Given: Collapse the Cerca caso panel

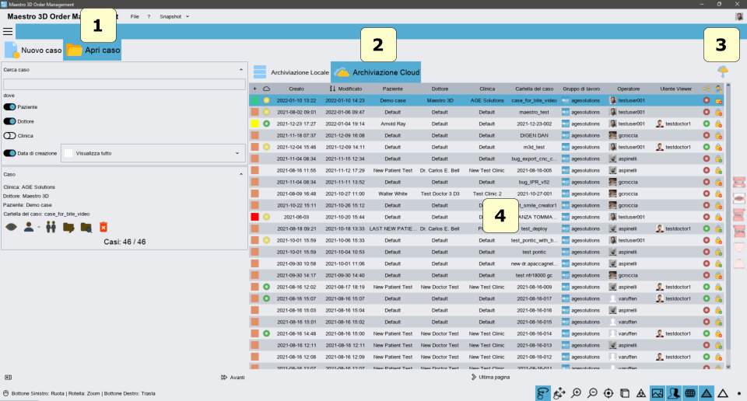Looking at the screenshot, I should tap(241, 70).
